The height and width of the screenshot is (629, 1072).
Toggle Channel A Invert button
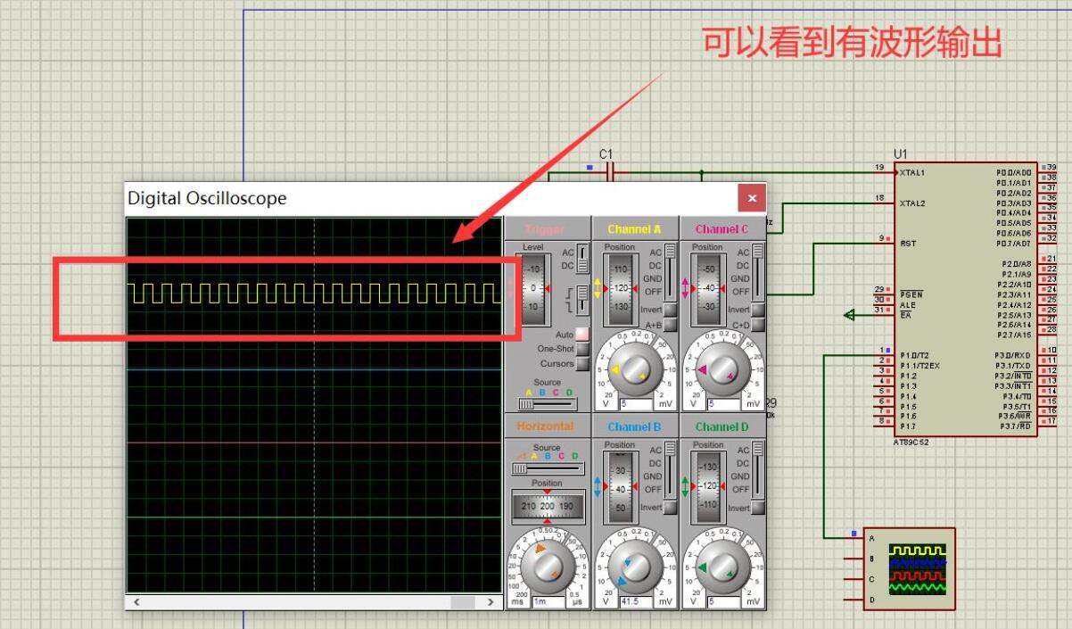[670, 310]
